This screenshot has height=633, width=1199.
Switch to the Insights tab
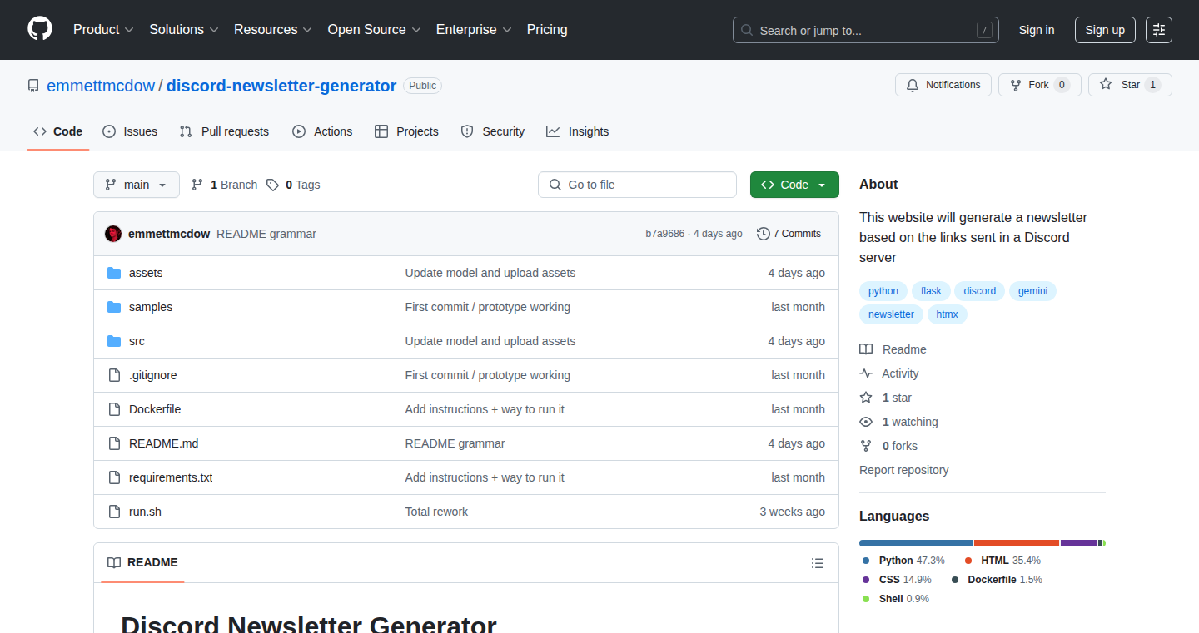[578, 131]
